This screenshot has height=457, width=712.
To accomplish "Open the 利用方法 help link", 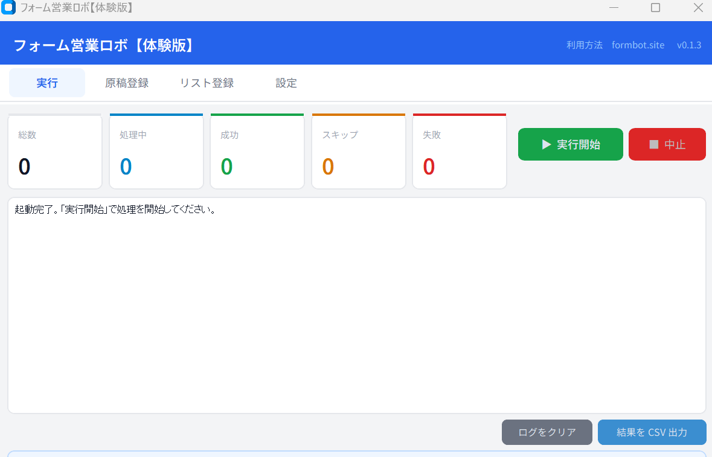I will click(584, 45).
